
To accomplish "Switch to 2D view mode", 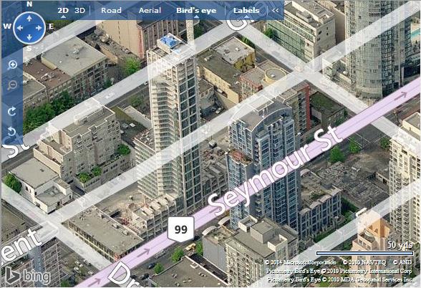I will (x=63, y=11).
